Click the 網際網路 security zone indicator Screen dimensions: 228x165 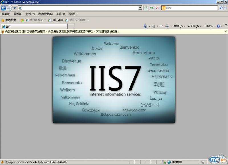177,162
